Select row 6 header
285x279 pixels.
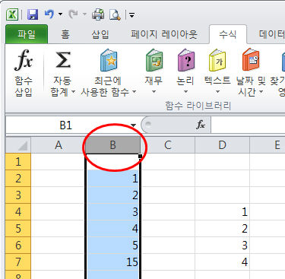[x=18, y=246]
